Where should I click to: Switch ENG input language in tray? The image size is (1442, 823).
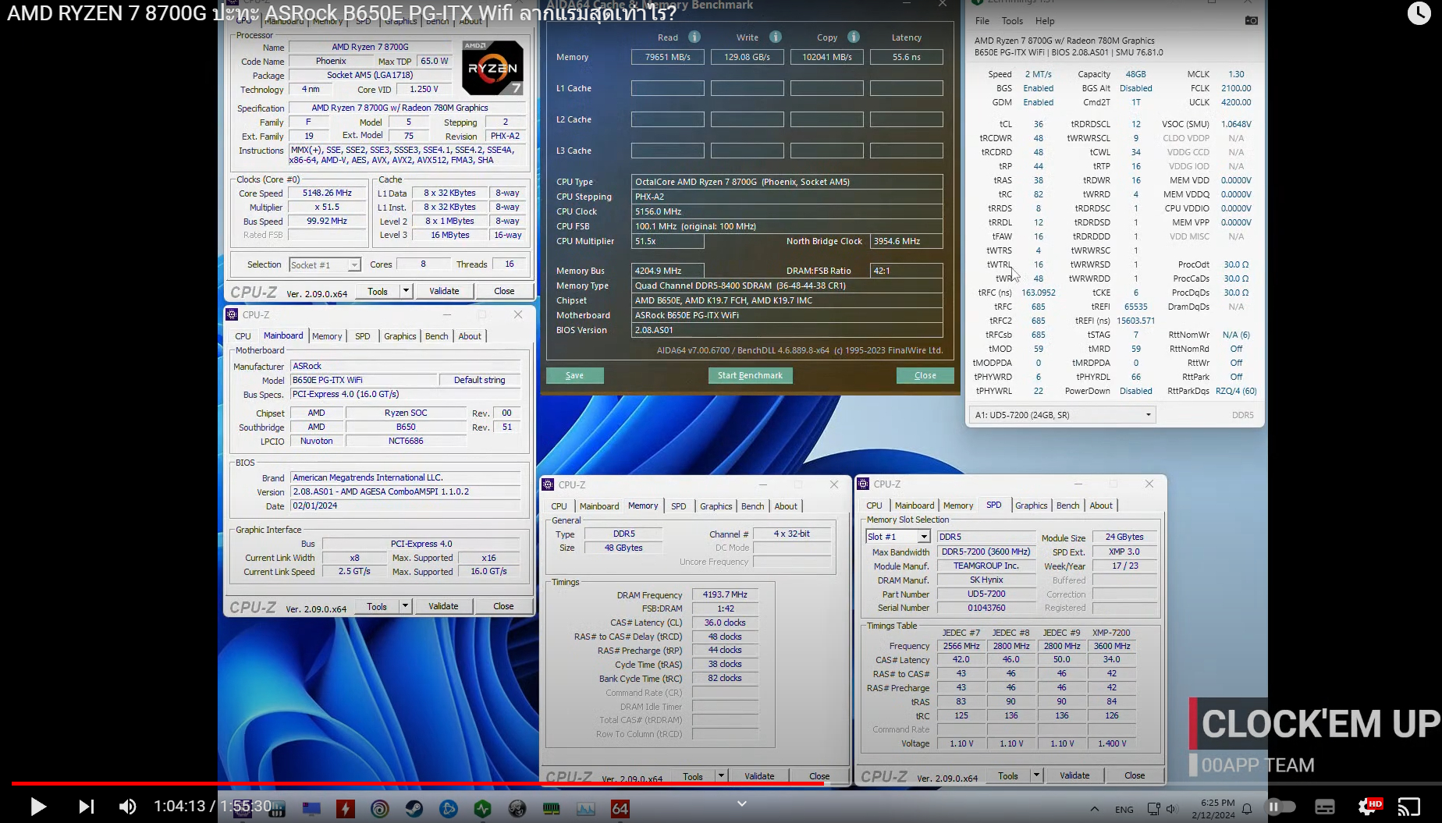(x=1124, y=809)
